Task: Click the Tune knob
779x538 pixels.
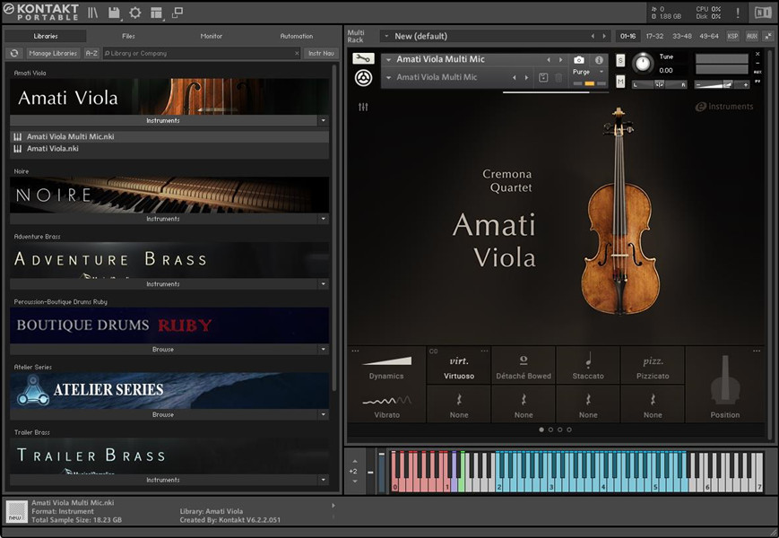Action: coord(643,63)
